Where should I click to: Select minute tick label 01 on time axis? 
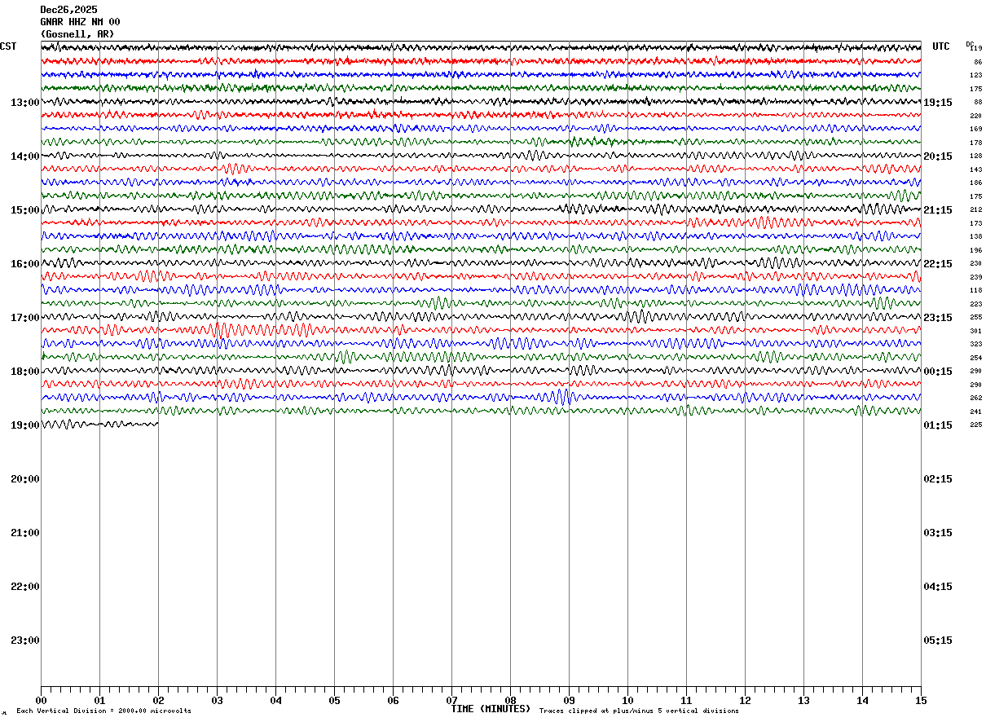[99, 701]
